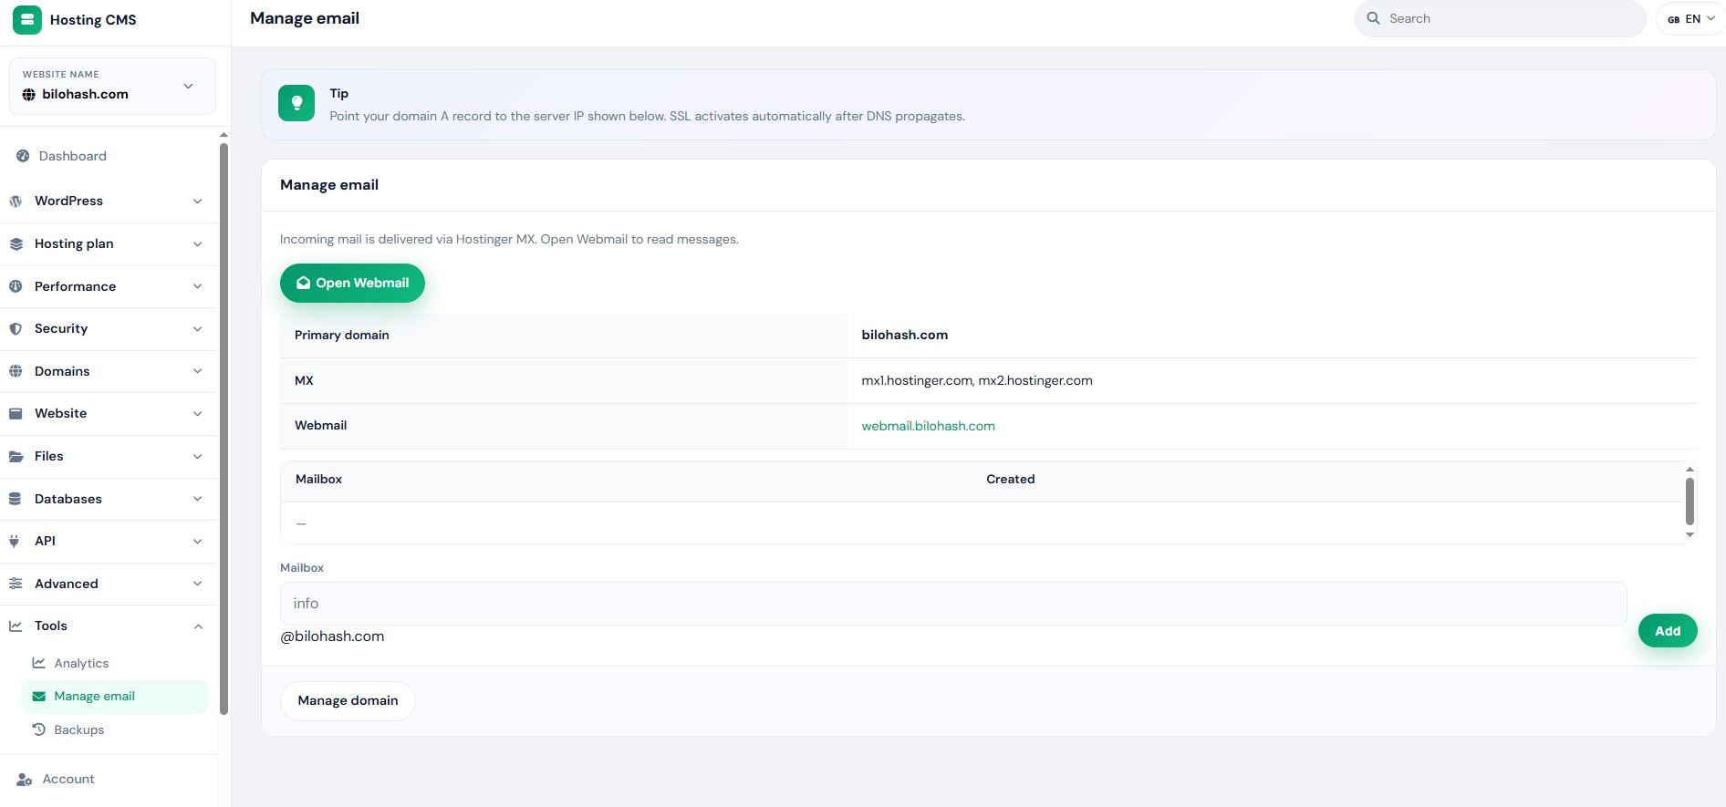This screenshot has width=1726, height=807.
Task: Click the open envelope icon on Open Webmail
Action: tap(303, 283)
